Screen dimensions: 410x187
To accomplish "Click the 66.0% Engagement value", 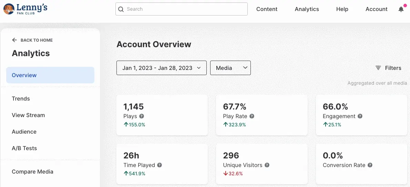I will (335, 106).
